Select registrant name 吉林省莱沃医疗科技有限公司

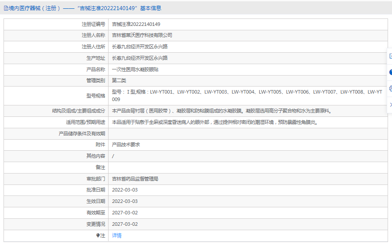142,35
